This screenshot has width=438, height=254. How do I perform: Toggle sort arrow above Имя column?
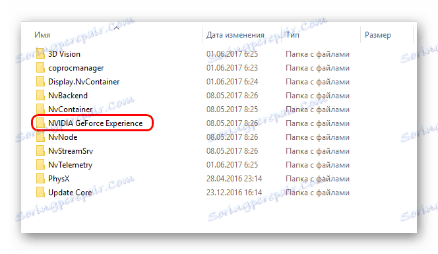click(x=117, y=28)
